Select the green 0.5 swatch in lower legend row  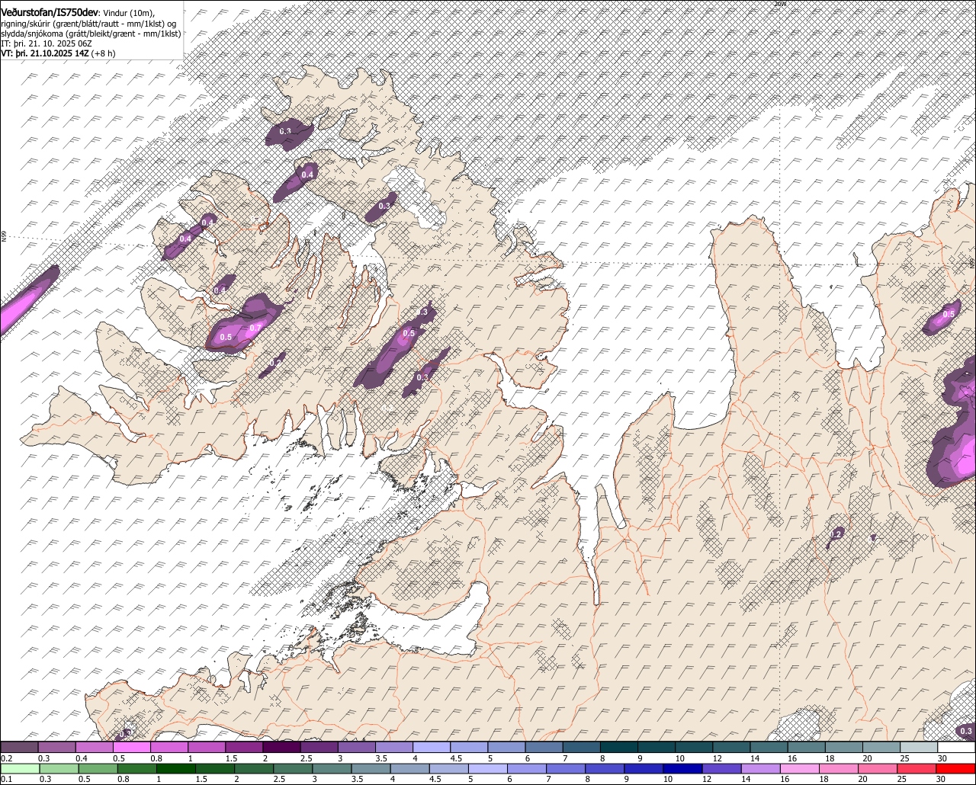(x=97, y=768)
